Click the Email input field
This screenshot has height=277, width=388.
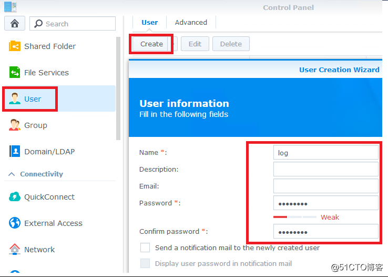(x=325, y=186)
